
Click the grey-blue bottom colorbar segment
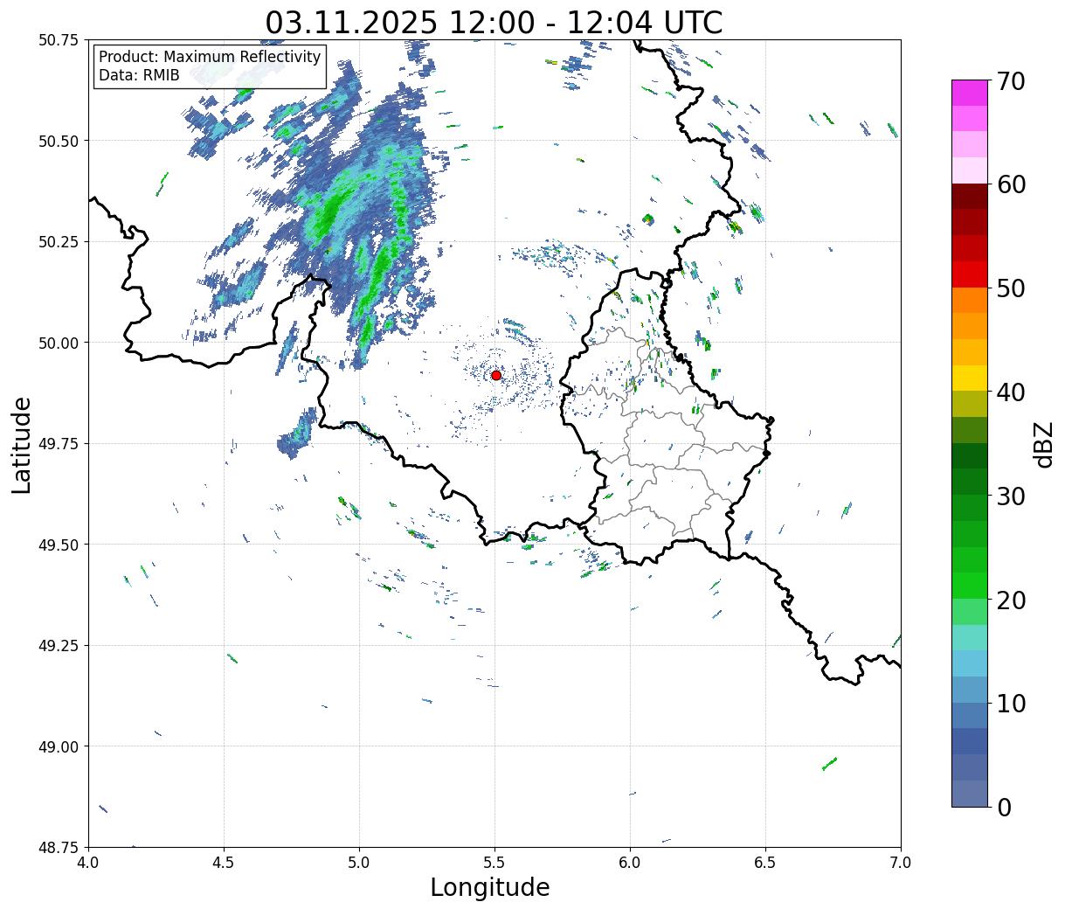click(970, 793)
